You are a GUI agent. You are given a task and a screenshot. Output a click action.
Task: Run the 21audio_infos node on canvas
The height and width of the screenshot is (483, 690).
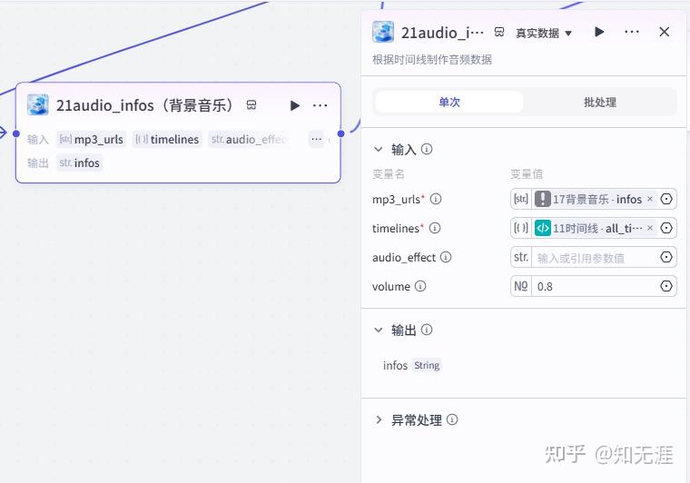[x=294, y=105]
